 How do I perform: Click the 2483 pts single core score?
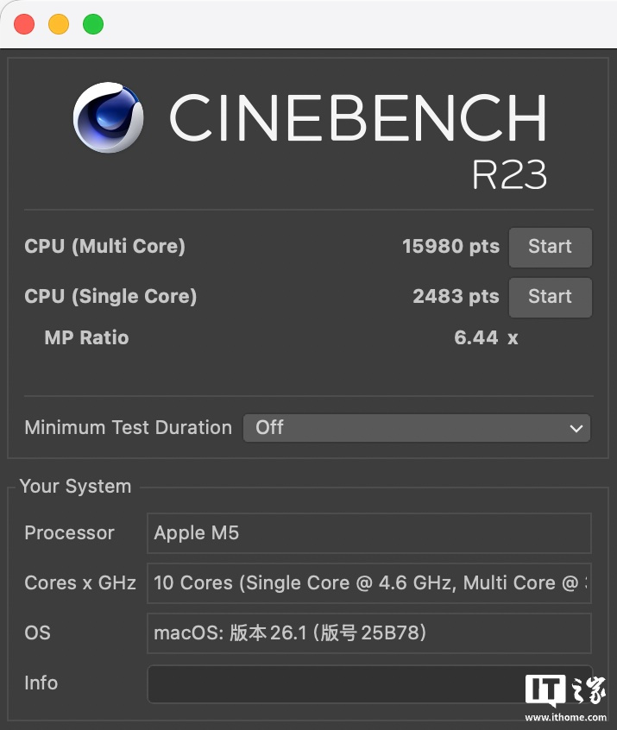(x=456, y=297)
